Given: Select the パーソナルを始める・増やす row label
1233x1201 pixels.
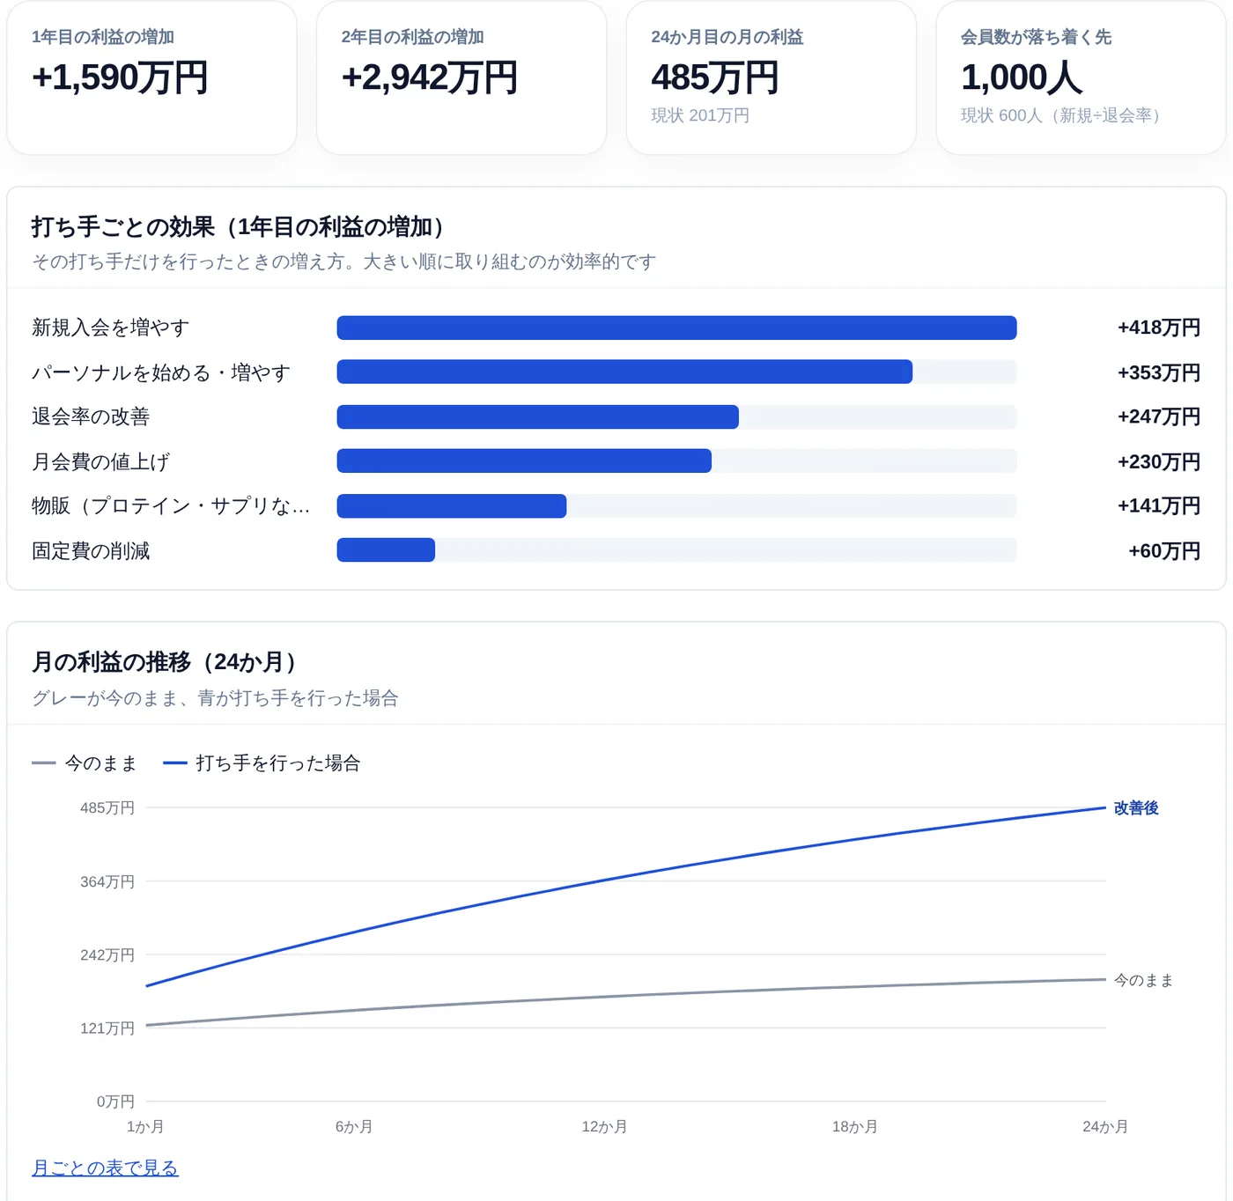Looking at the screenshot, I should (x=161, y=372).
